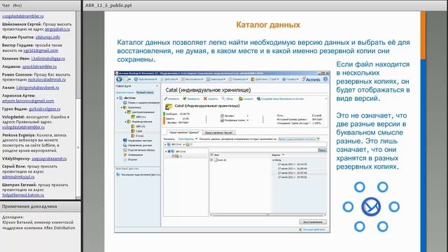Open the Подключение dropdown menu
448x252 pixels.
pos(146,79)
